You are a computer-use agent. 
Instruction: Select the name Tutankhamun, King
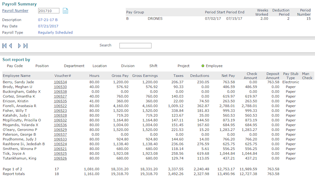pos(20,158)
